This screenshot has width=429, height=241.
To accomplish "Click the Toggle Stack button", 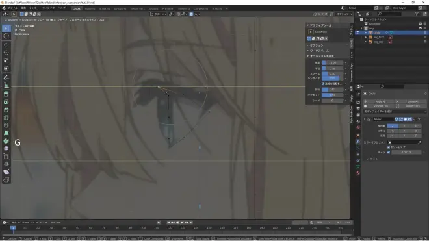I will [411, 106].
